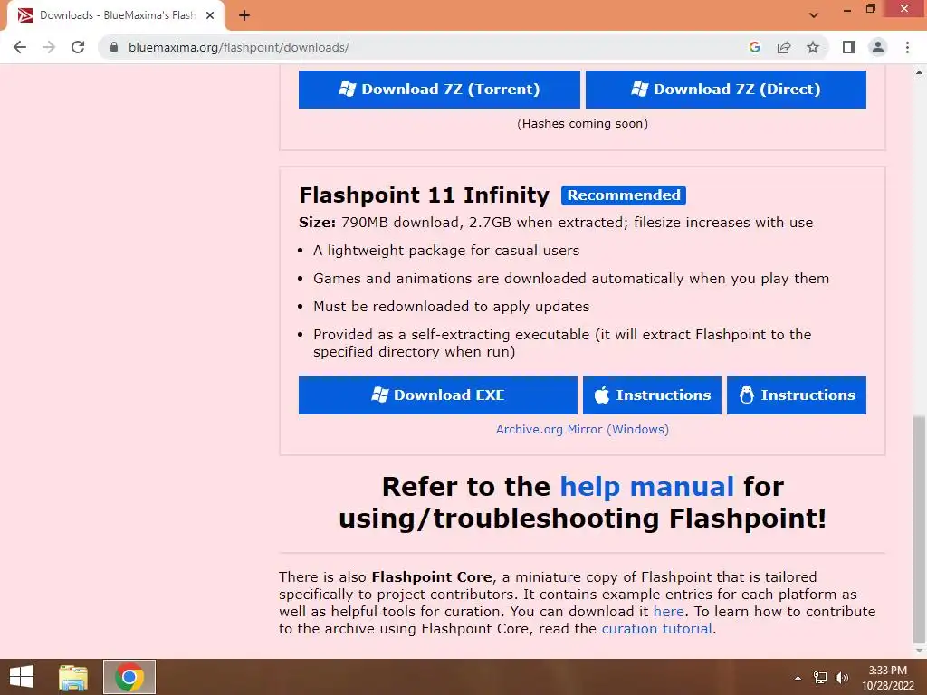
Task: View site info via the padlock icon
Action: 114,47
